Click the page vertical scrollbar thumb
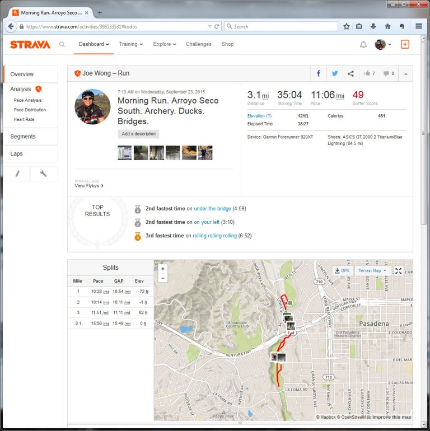The image size is (430, 431). point(423,133)
